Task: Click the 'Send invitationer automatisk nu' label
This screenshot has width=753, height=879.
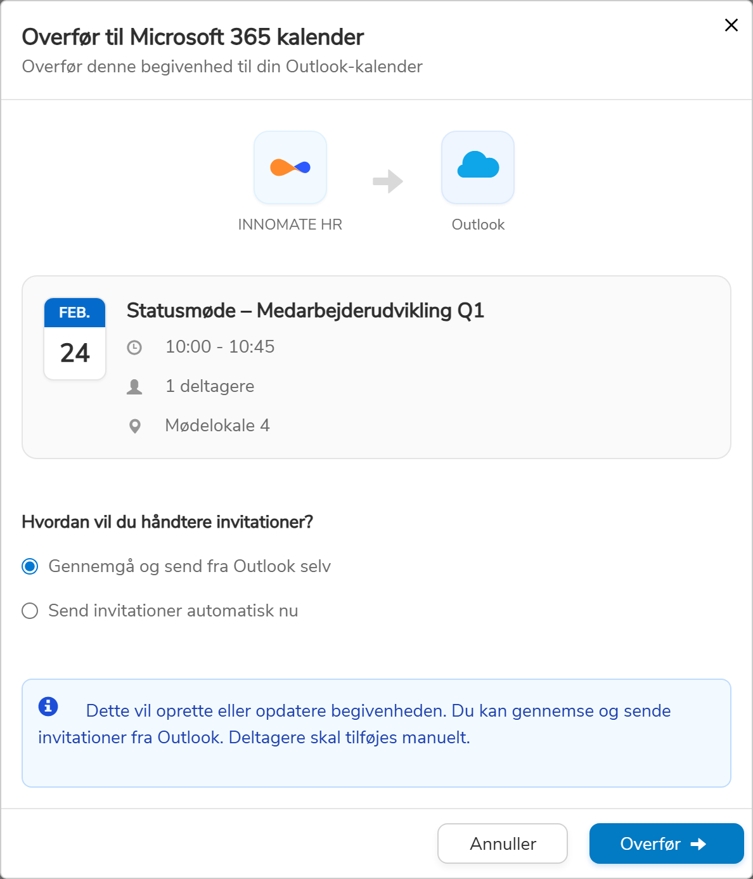Action: coord(173,611)
